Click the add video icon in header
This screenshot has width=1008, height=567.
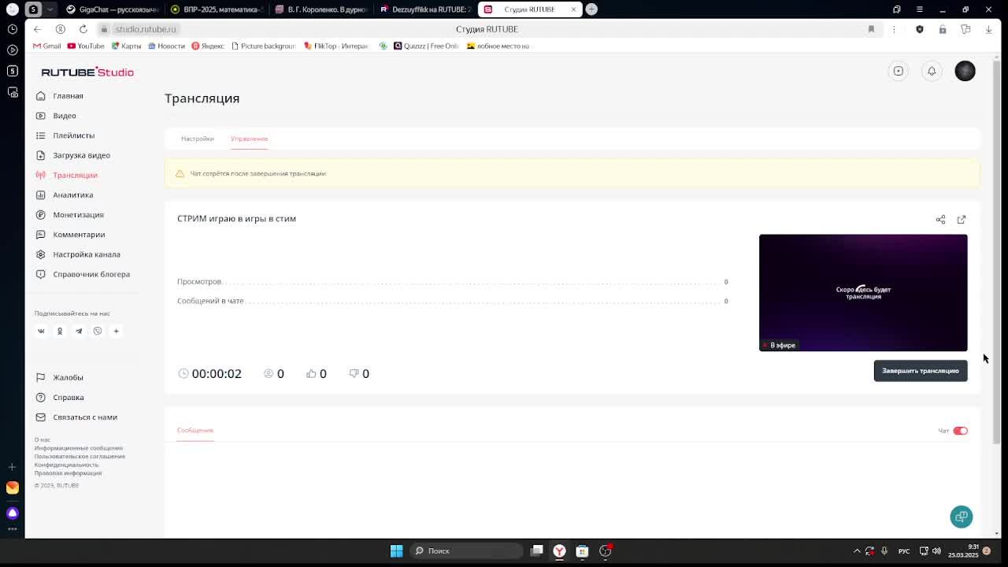pos(899,71)
